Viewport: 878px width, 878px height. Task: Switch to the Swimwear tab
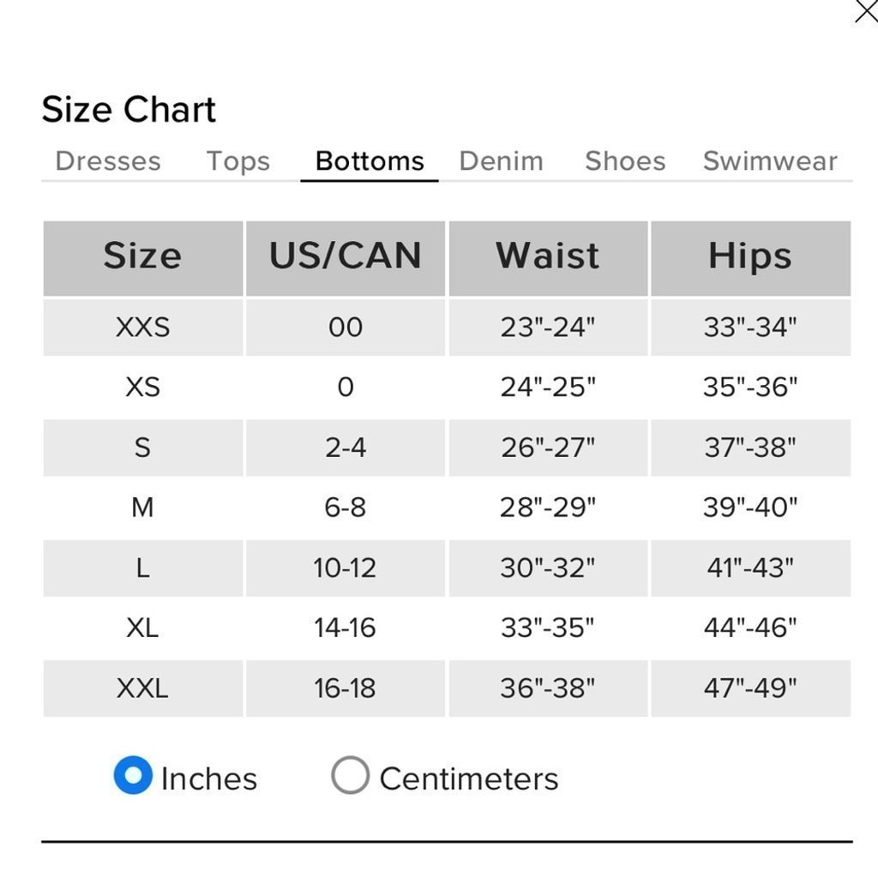point(771,161)
